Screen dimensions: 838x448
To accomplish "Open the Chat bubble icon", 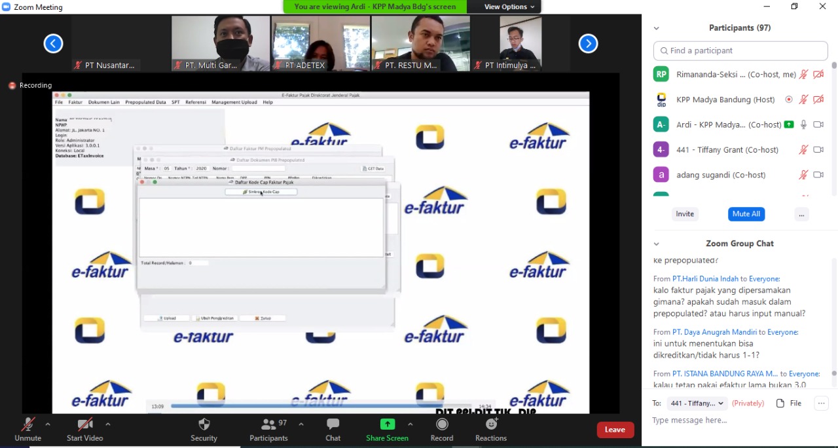I will (333, 424).
